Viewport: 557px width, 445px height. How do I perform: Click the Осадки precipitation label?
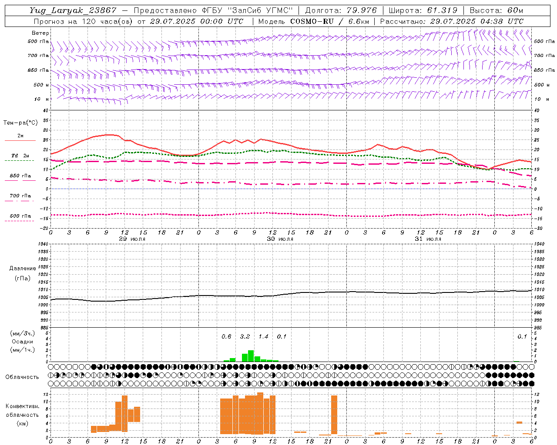coord(23,342)
